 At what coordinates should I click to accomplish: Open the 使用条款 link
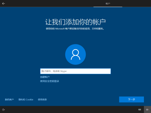pyautogui.click(x=42, y=100)
